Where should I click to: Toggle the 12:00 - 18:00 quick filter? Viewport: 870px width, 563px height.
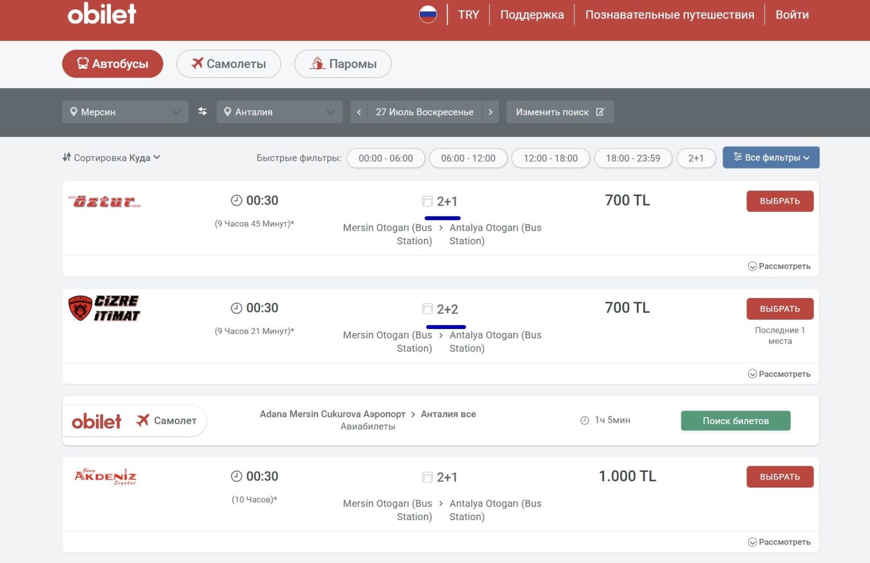coord(550,158)
